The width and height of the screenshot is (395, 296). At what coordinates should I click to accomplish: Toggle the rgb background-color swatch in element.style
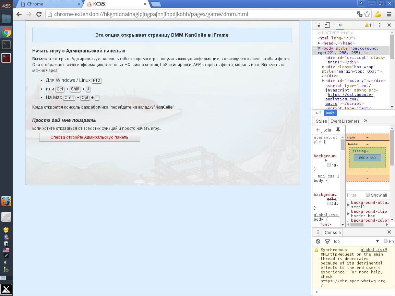(x=329, y=165)
